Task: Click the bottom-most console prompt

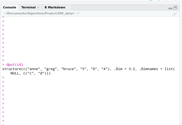Action: coord(3,121)
